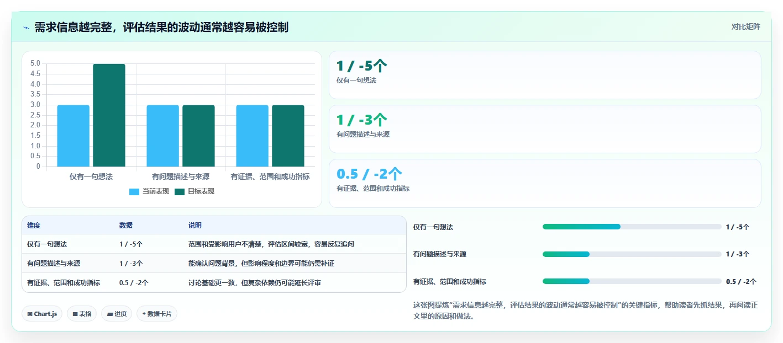Click the 仅有一句想法 progress row label
Viewport: 783px width, 343px height.
[x=433, y=227]
